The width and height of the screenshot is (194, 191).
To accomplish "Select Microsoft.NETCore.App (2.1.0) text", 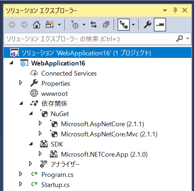I will tap(104, 154).
